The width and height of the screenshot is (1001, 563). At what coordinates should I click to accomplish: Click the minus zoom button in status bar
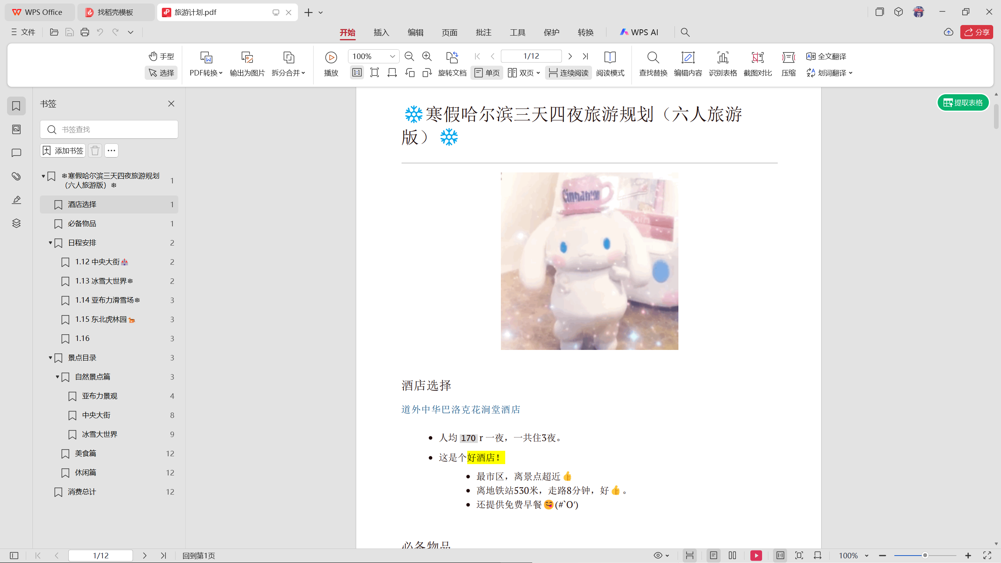click(x=882, y=556)
